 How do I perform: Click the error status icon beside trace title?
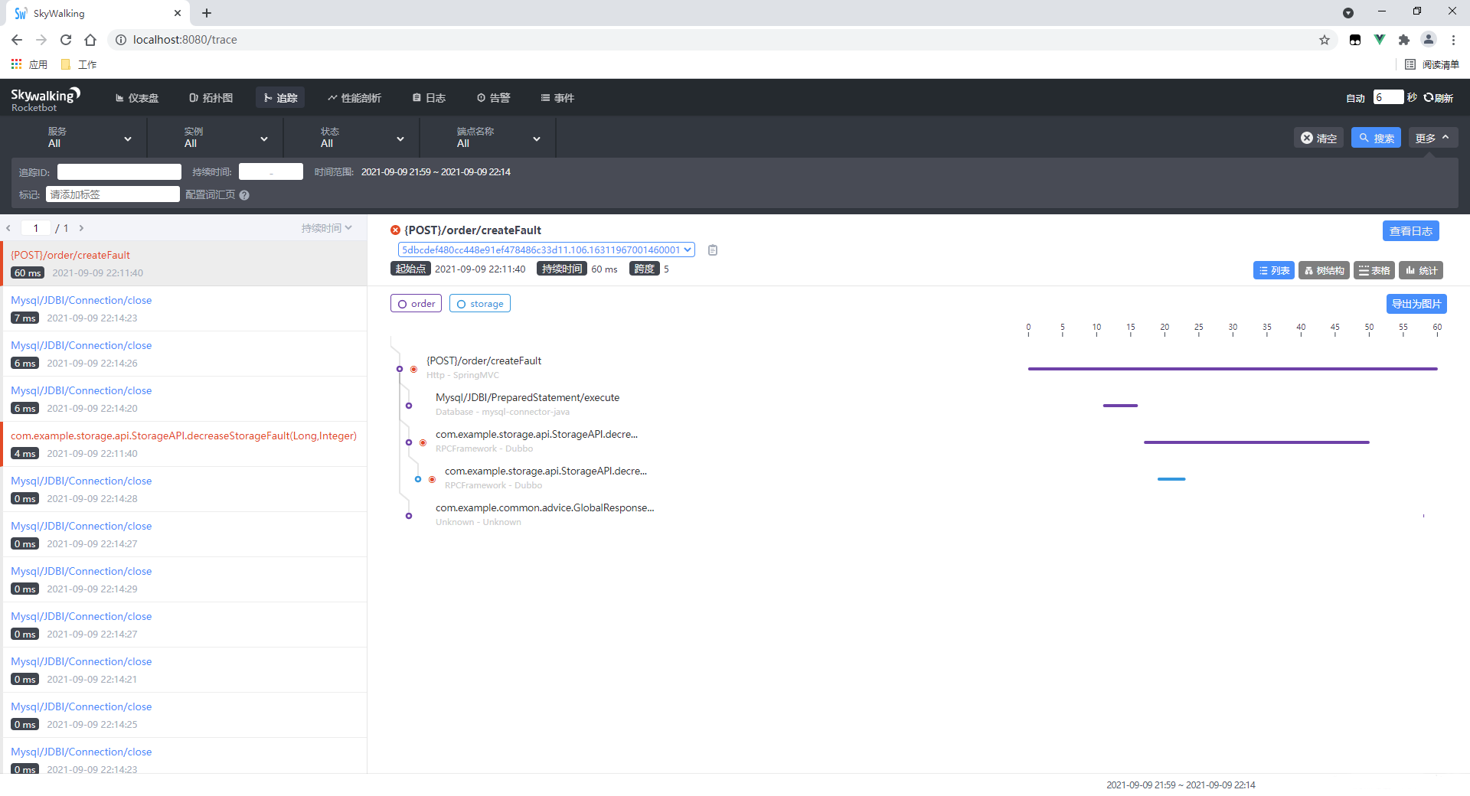(x=395, y=230)
